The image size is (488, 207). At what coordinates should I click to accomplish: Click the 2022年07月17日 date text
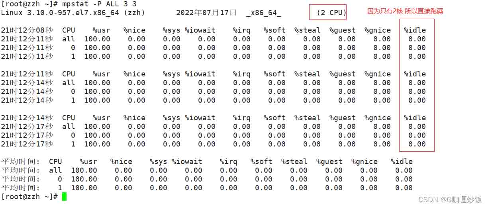(206, 13)
